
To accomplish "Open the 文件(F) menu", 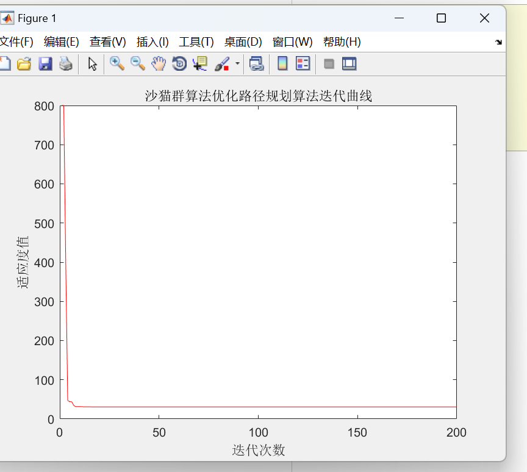I will [x=16, y=42].
